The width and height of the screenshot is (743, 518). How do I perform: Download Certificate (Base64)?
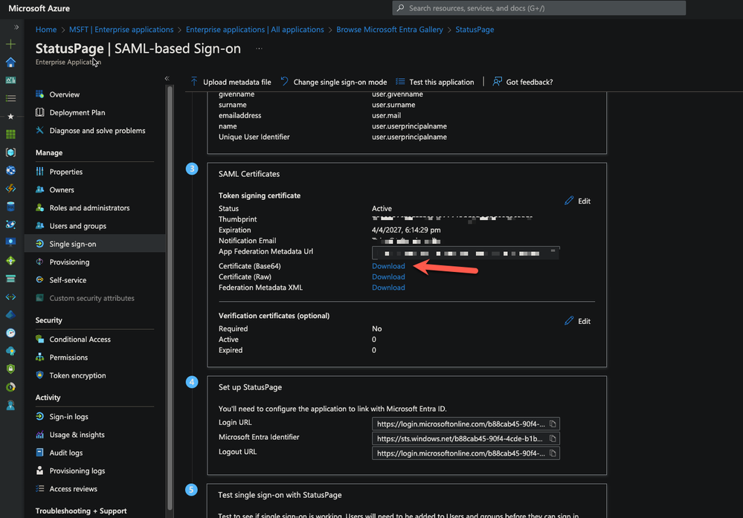tap(388, 266)
